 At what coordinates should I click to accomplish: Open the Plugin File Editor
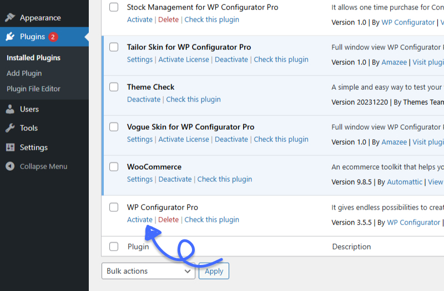[x=33, y=89]
